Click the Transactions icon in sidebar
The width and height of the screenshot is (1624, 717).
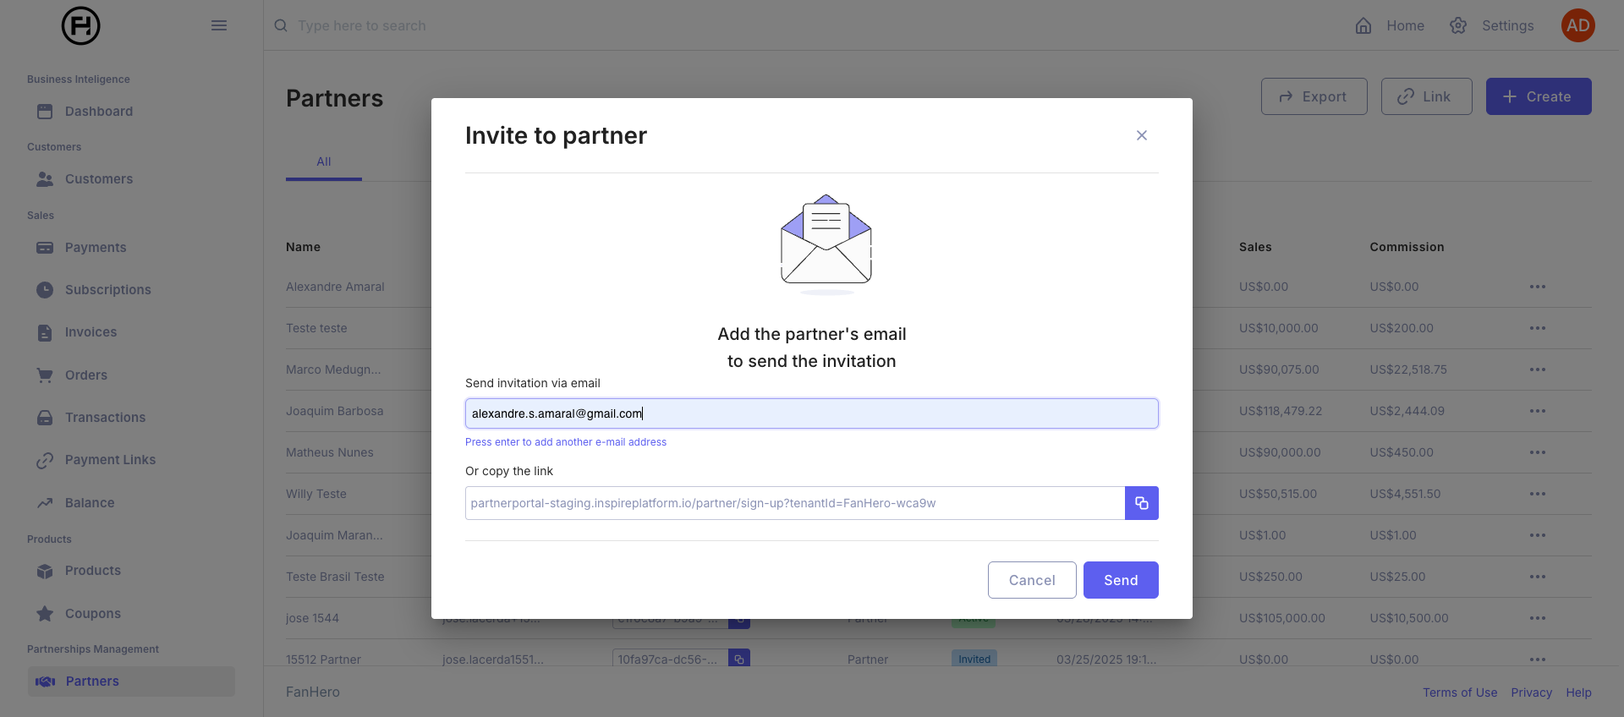(45, 418)
